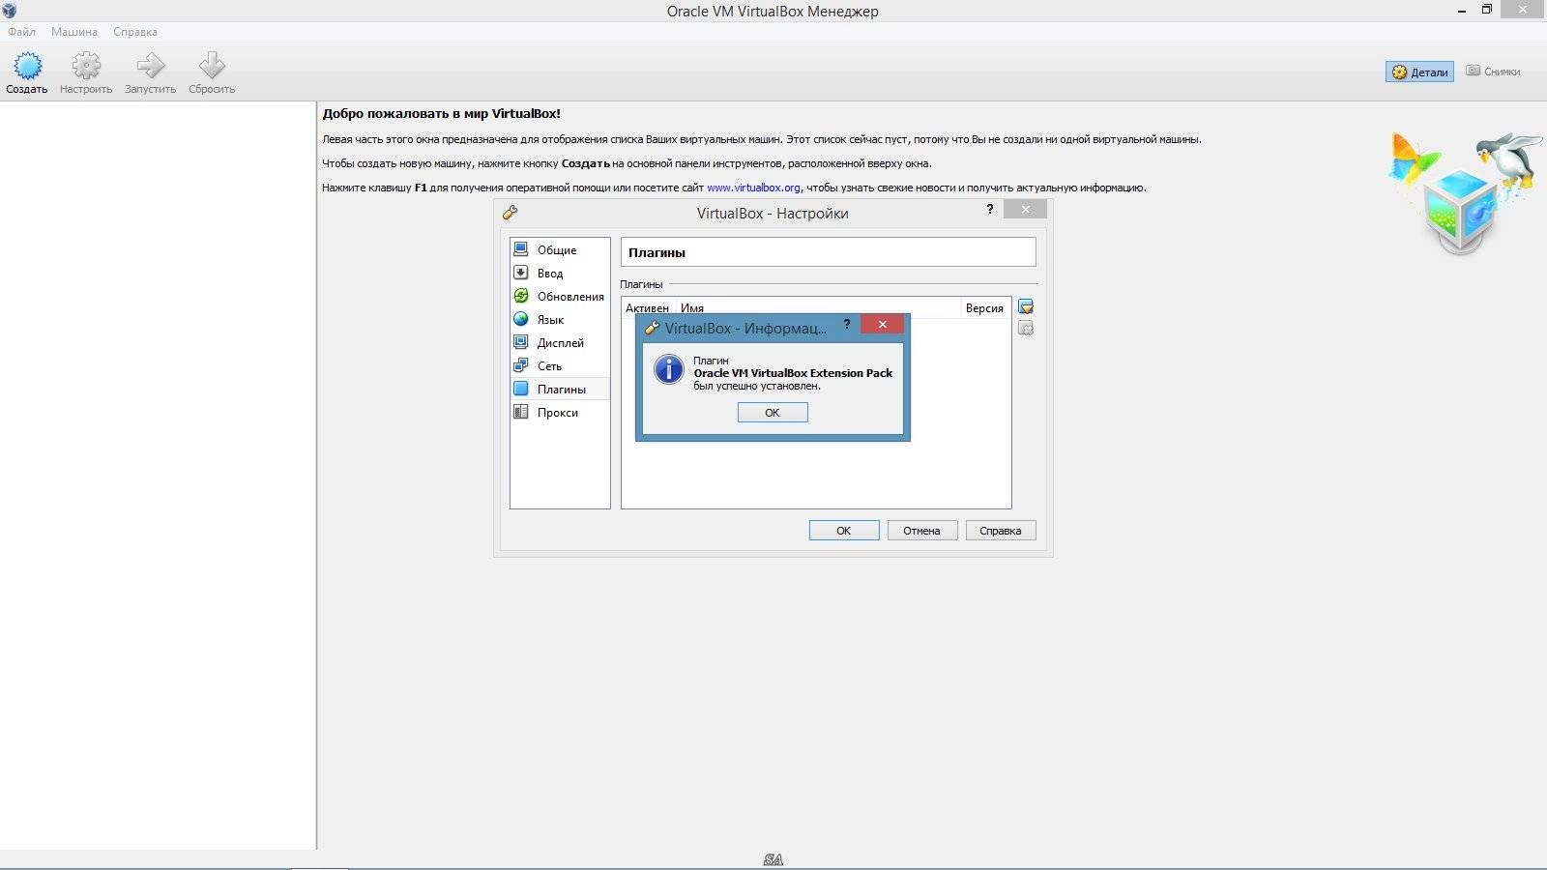1547x870 pixels.
Task: Select the Сеть settings category
Action: [560, 365]
